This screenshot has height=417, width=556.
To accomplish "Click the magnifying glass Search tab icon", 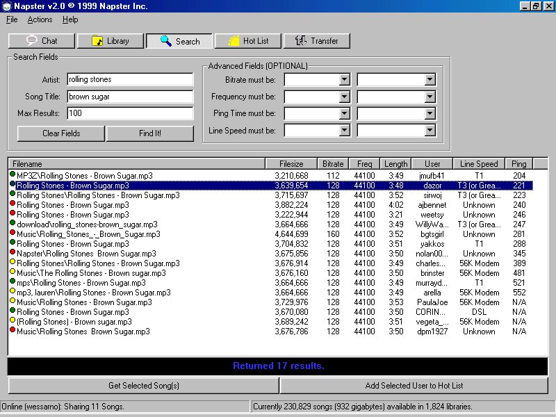I will 166,41.
